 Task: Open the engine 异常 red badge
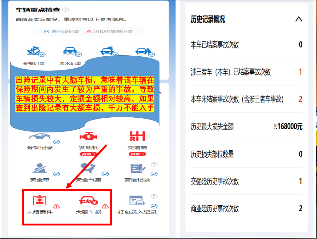click(89, 154)
